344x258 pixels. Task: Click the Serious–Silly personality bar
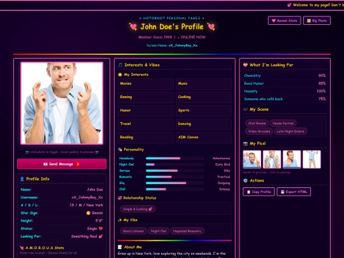175,171
